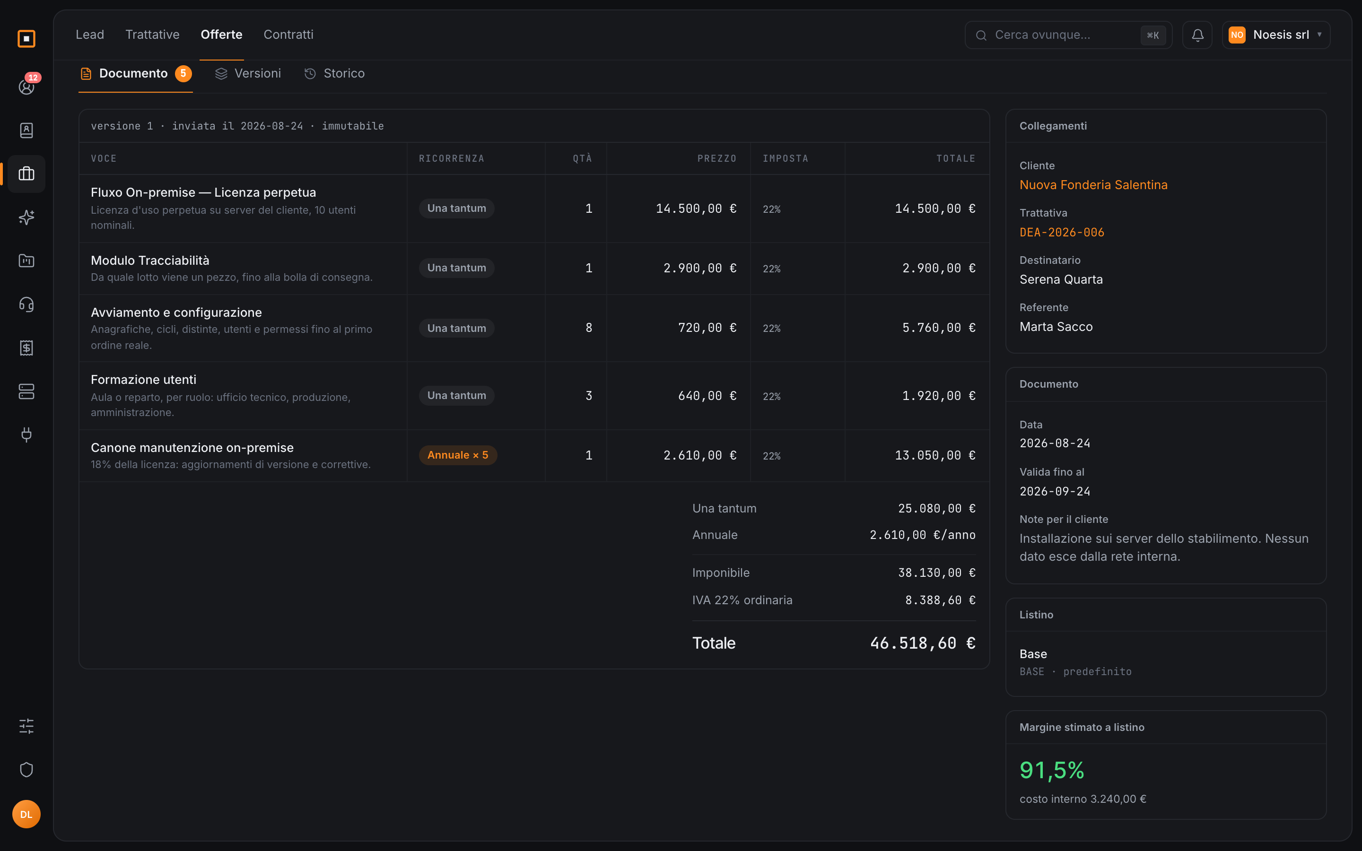Click the Formazione utenti line item

pyautogui.click(x=143, y=380)
